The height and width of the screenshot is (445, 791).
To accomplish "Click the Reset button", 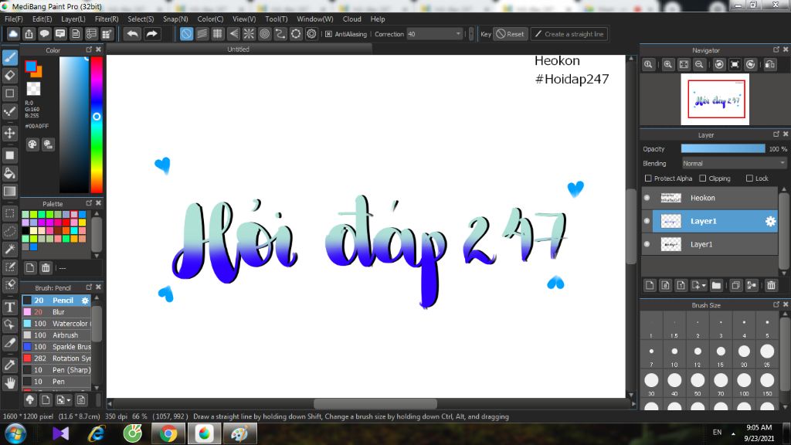I will 510,34.
